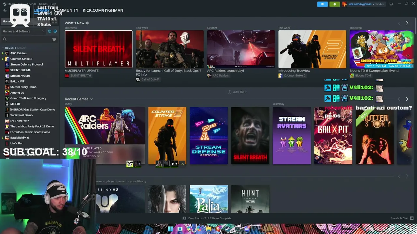Select Forbidden Terror: Board Game
417x234 pixels.
pos(30,132)
